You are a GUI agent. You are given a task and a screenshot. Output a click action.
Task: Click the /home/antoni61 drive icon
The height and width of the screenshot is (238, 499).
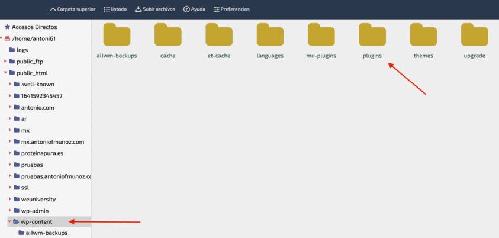(7, 38)
